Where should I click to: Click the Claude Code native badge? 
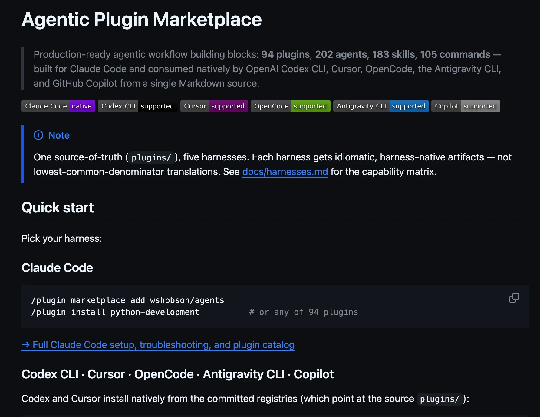click(58, 106)
